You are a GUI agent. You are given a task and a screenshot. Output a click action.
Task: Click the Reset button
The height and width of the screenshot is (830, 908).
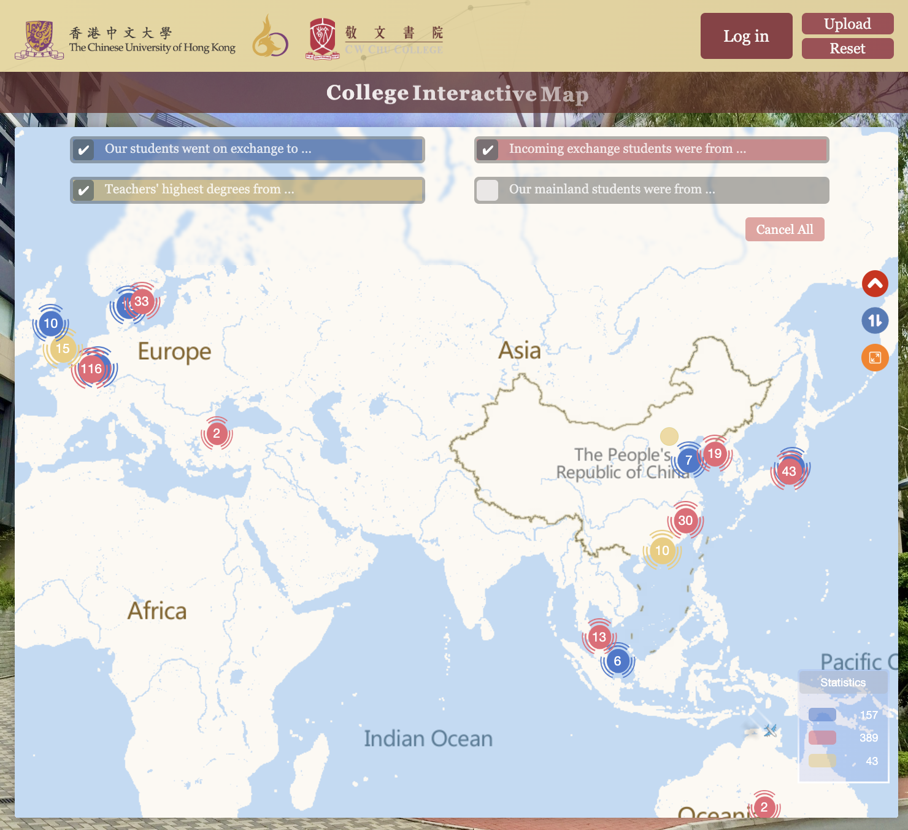[x=847, y=48]
